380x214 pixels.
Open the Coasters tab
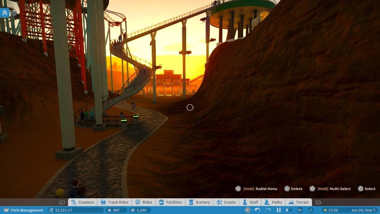pos(83,202)
